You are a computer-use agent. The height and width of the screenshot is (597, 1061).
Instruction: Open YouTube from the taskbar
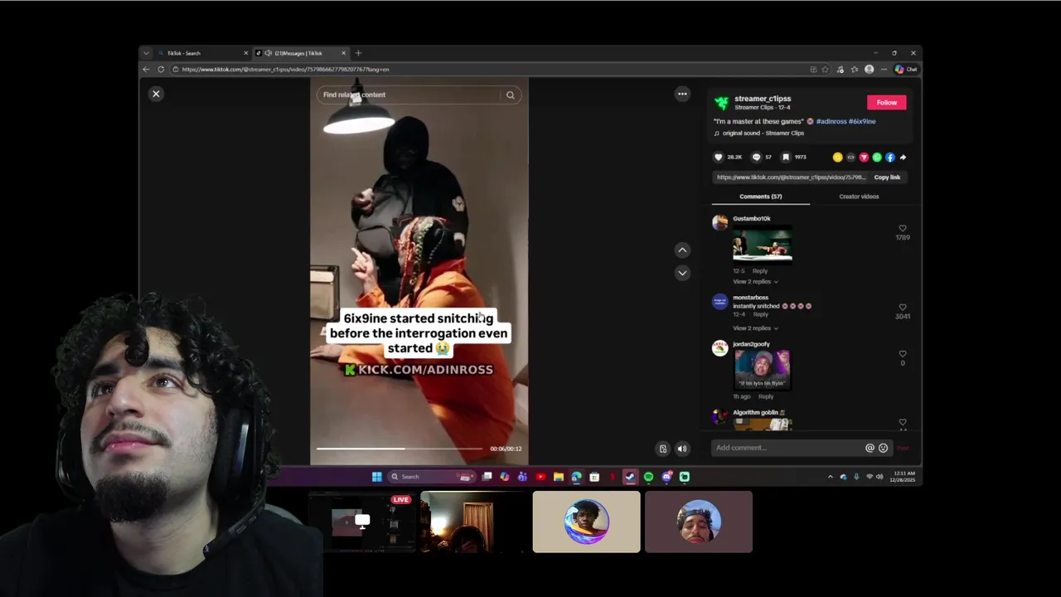[540, 477]
